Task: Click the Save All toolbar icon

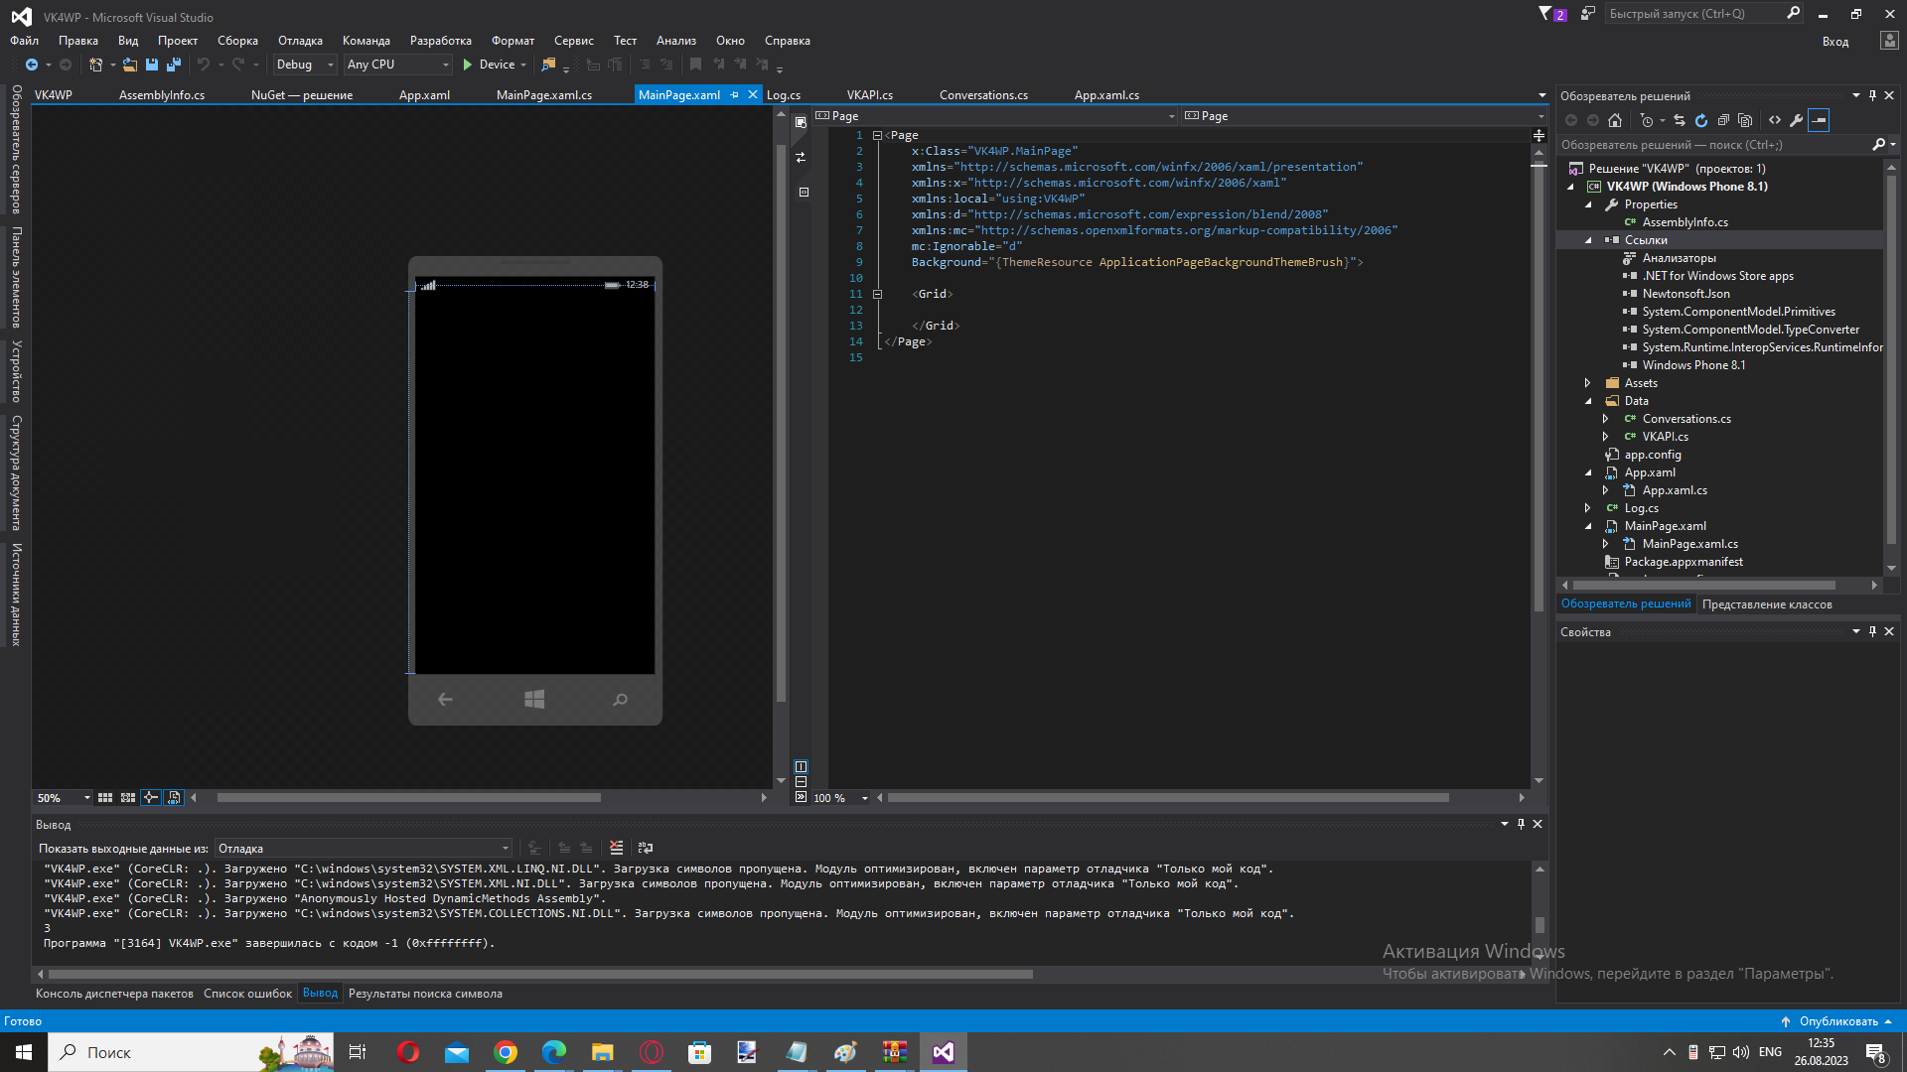Action: coord(174,65)
